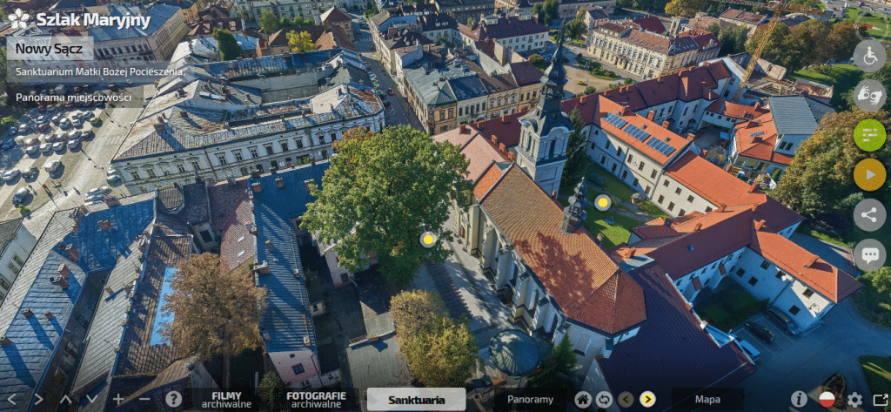Select the Sanktuaria tab

coord(417,400)
